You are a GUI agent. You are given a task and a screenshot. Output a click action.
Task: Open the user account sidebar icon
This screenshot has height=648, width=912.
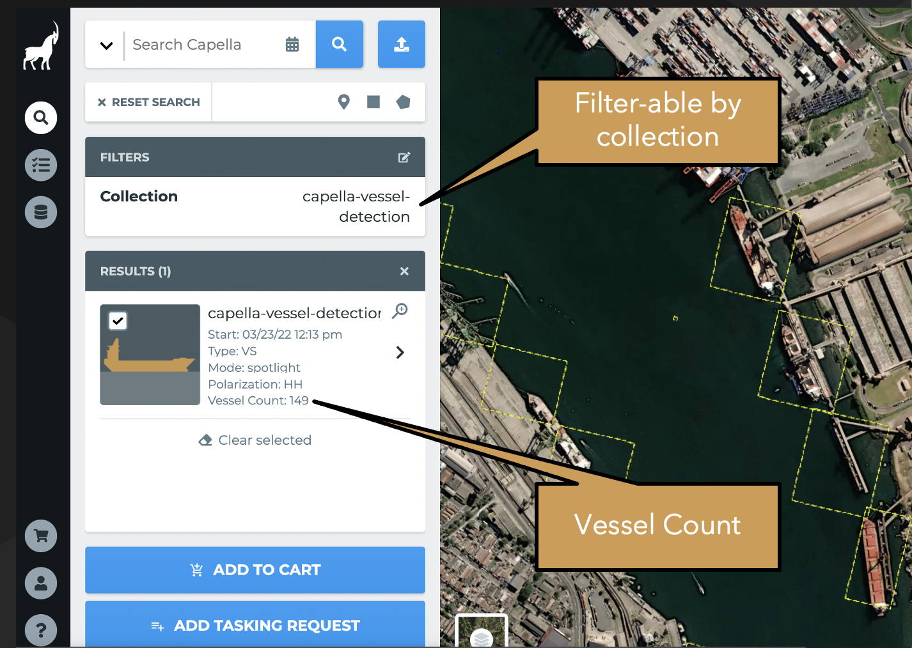click(41, 583)
